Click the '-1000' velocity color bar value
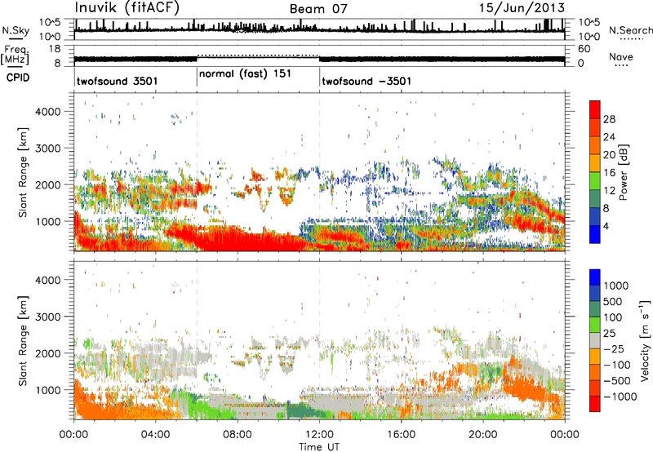 pos(620,397)
